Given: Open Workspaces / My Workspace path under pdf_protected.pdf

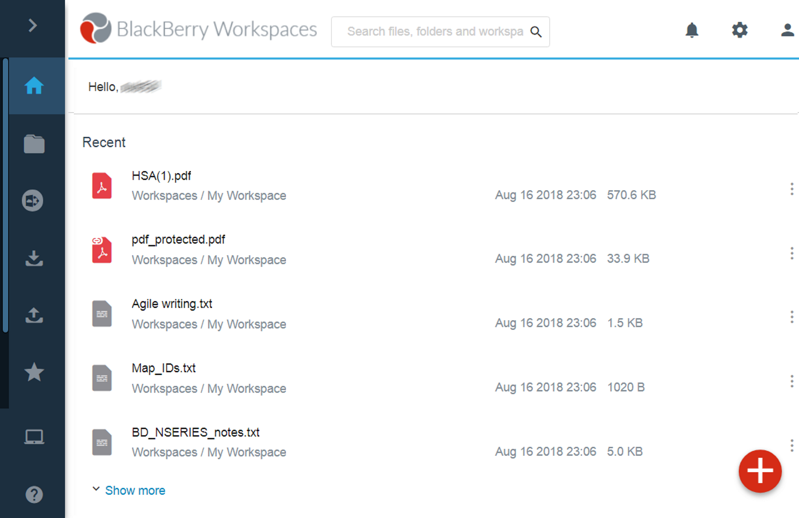Looking at the screenshot, I should 209,260.
